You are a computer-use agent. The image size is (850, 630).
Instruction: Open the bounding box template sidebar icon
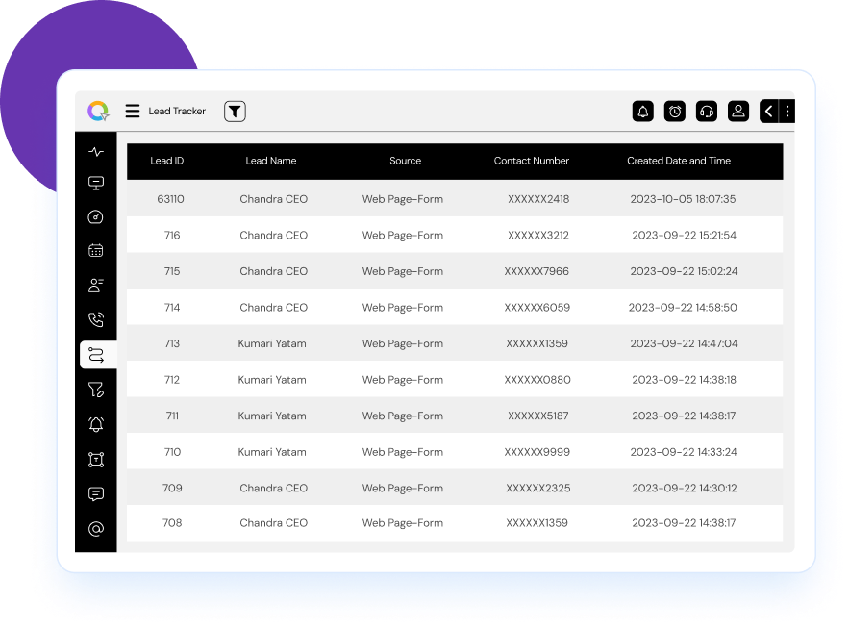(x=96, y=460)
